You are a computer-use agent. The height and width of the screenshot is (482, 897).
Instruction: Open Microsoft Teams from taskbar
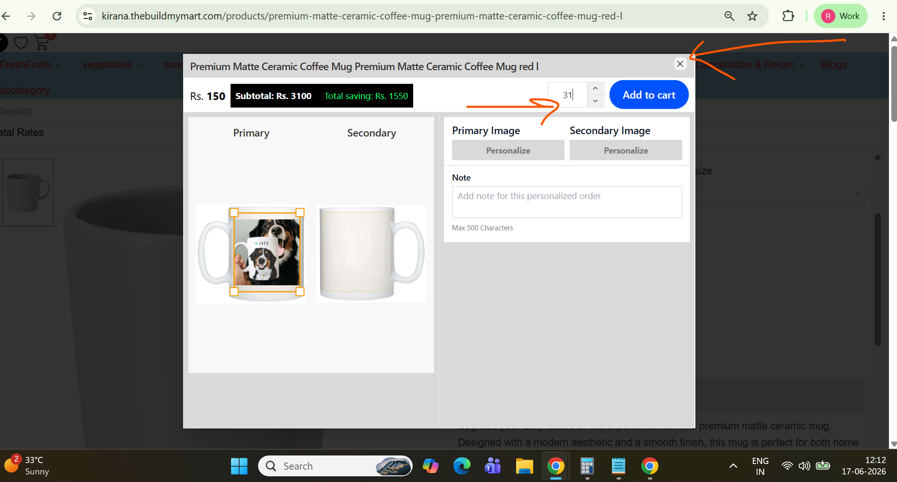tap(493, 466)
